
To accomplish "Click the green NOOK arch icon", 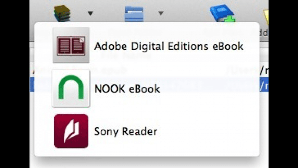I will [71, 88].
